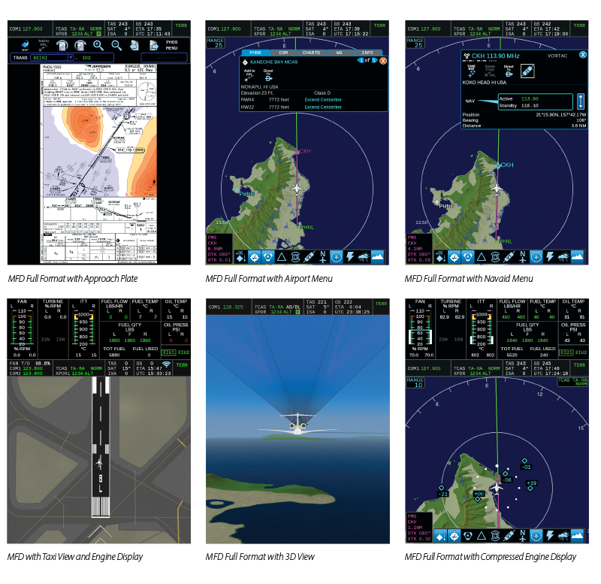
Task: Toggle airports circle icon in Airport Menu toolbar
Action: coord(255,257)
